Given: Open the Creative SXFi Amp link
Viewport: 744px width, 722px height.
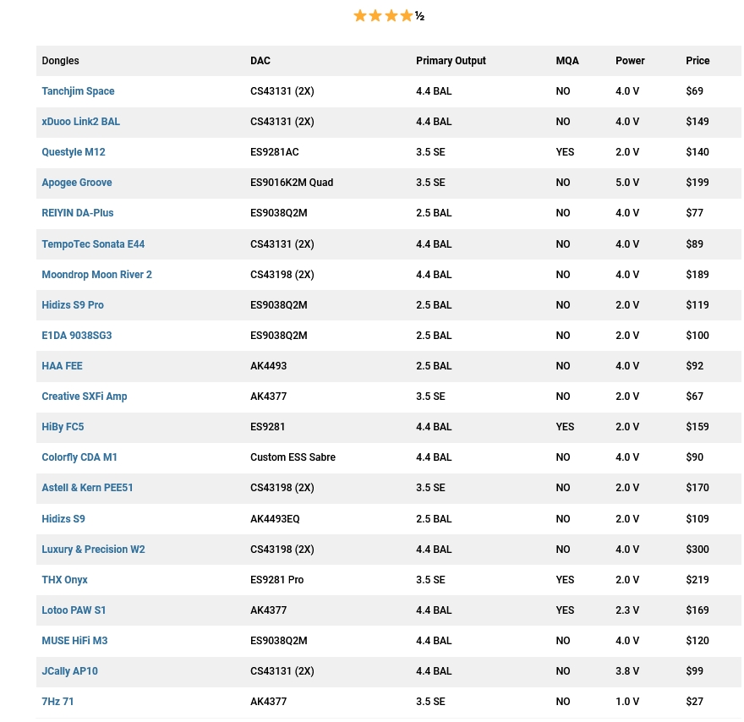Looking at the screenshot, I should [x=85, y=397].
